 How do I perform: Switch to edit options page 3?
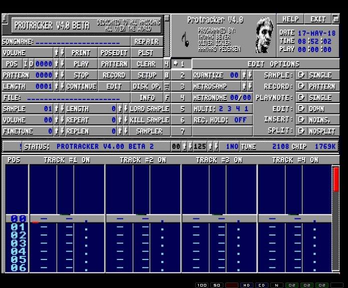click(x=181, y=86)
